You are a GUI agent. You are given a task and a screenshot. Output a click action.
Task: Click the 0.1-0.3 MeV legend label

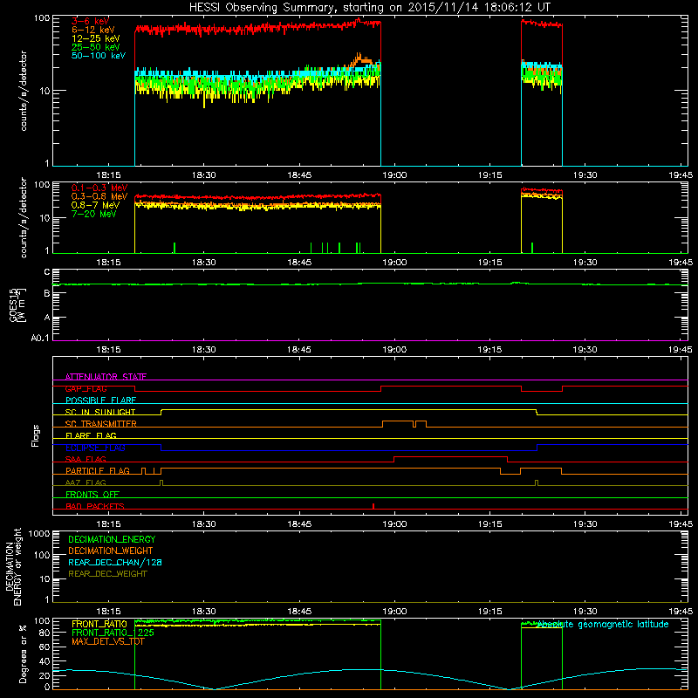[99, 188]
